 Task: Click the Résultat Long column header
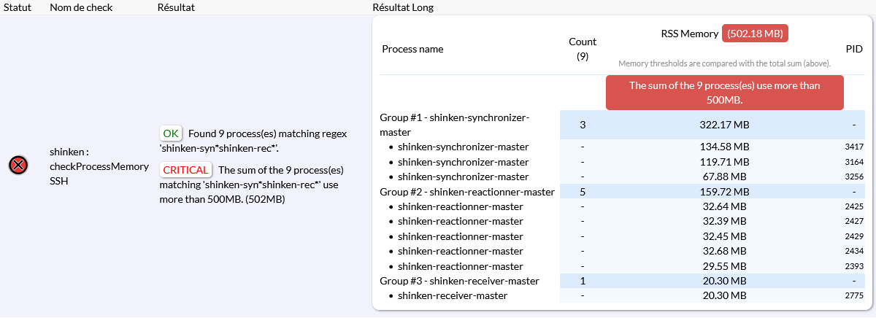tap(403, 7)
